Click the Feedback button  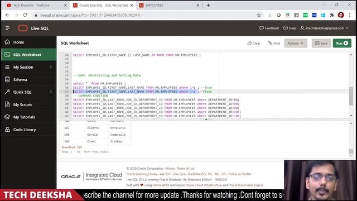click(269, 28)
